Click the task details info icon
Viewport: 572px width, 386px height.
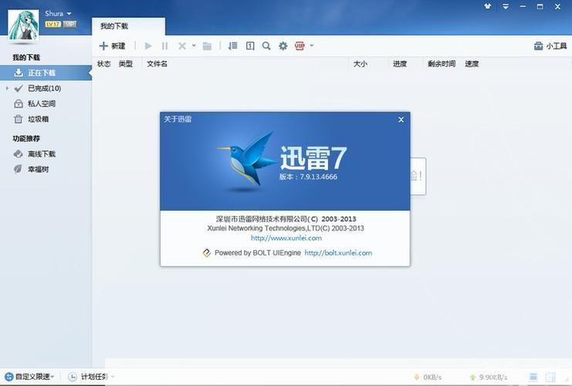tap(250, 46)
